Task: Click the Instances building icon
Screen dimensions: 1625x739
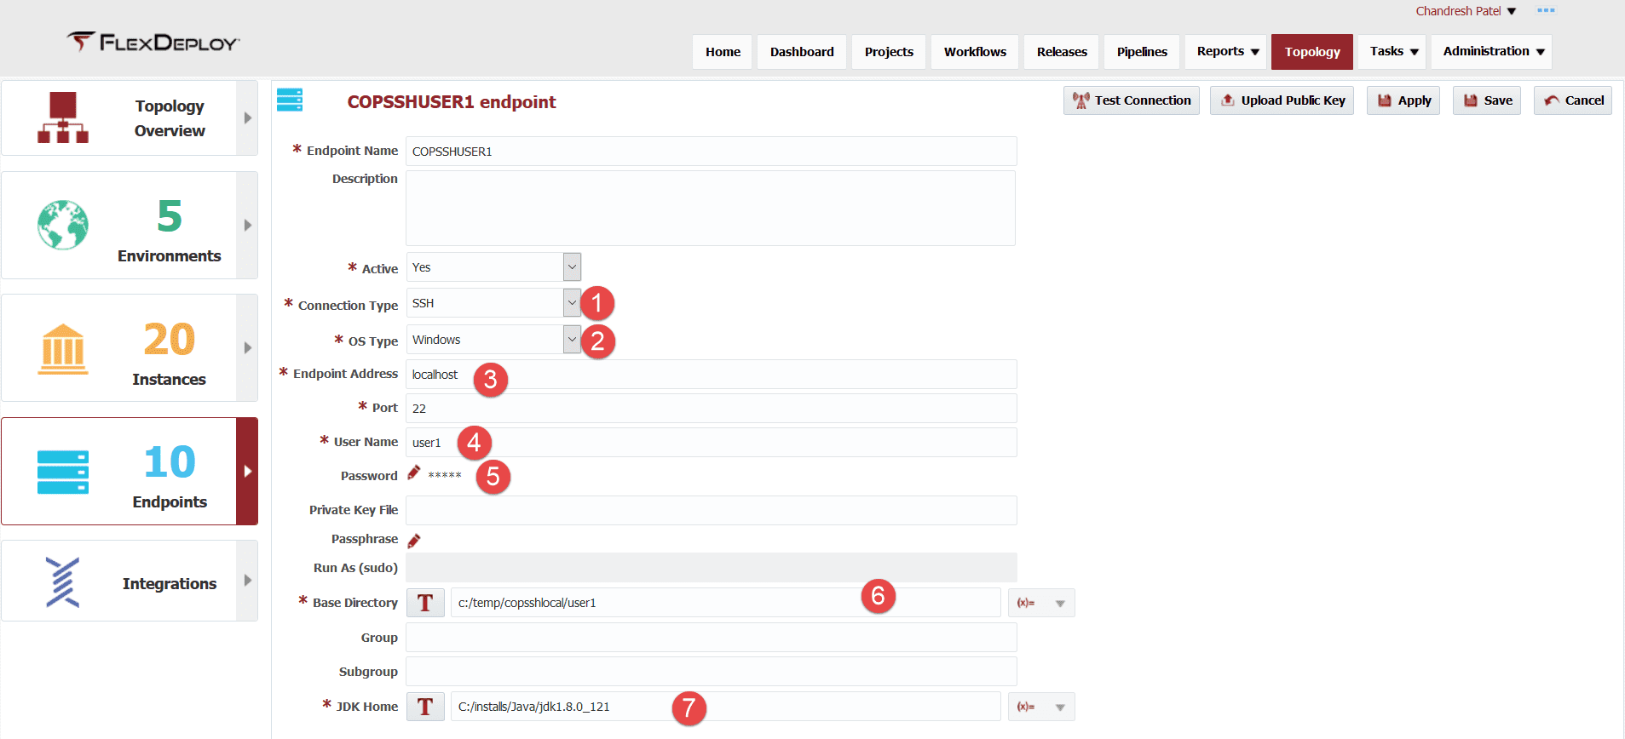Action: [63, 348]
